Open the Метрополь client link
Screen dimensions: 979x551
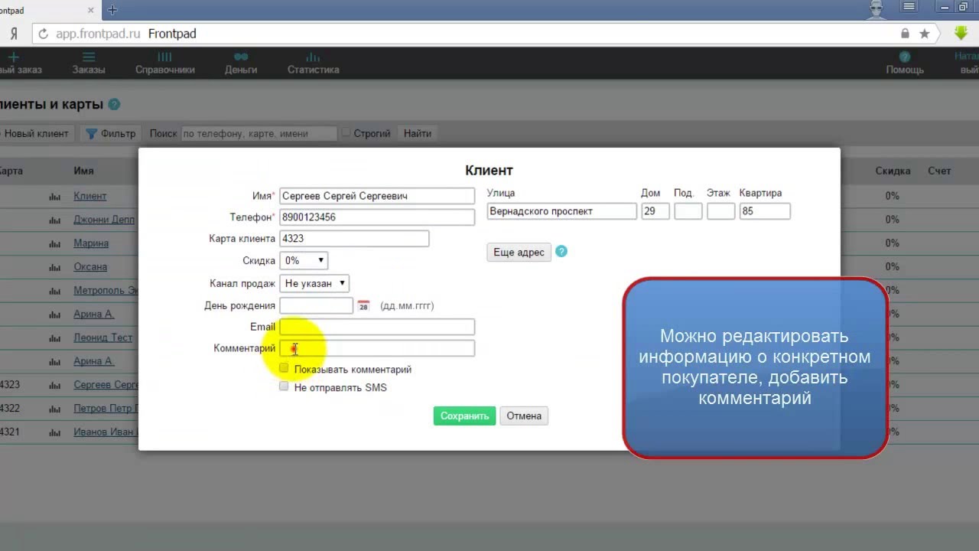coord(106,291)
